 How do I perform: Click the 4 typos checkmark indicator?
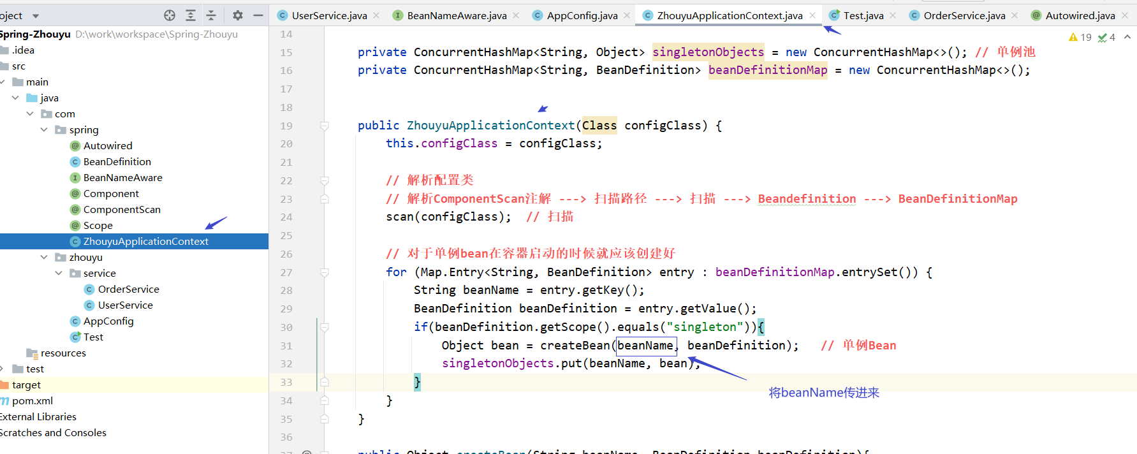point(1106,38)
